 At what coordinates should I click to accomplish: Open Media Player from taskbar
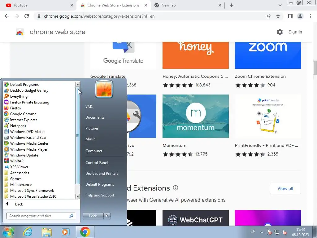tap(65, 232)
